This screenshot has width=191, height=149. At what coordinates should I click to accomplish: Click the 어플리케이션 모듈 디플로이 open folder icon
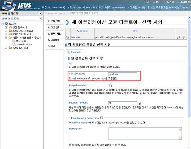coord(10,38)
